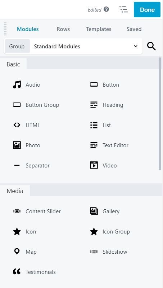Image resolution: width=163 pixels, height=288 pixels.
Task: Click the Edited help question mark icon
Action: (106, 9)
